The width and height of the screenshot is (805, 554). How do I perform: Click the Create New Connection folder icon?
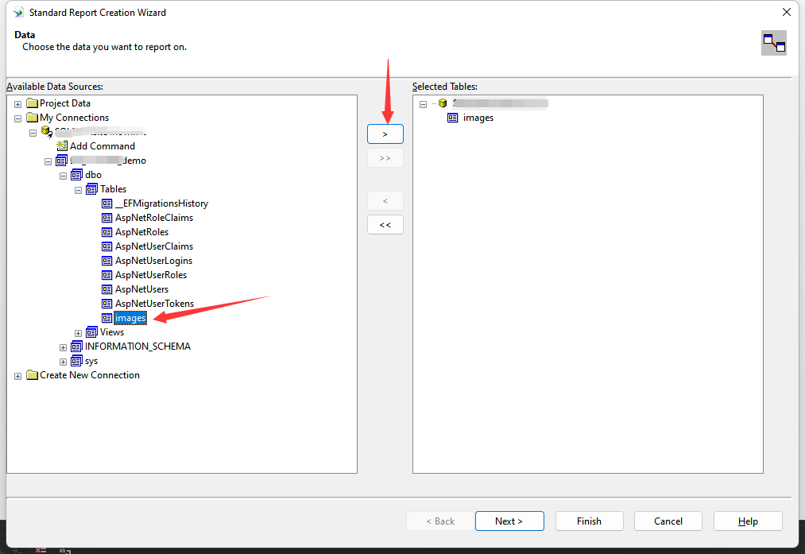[x=33, y=374]
